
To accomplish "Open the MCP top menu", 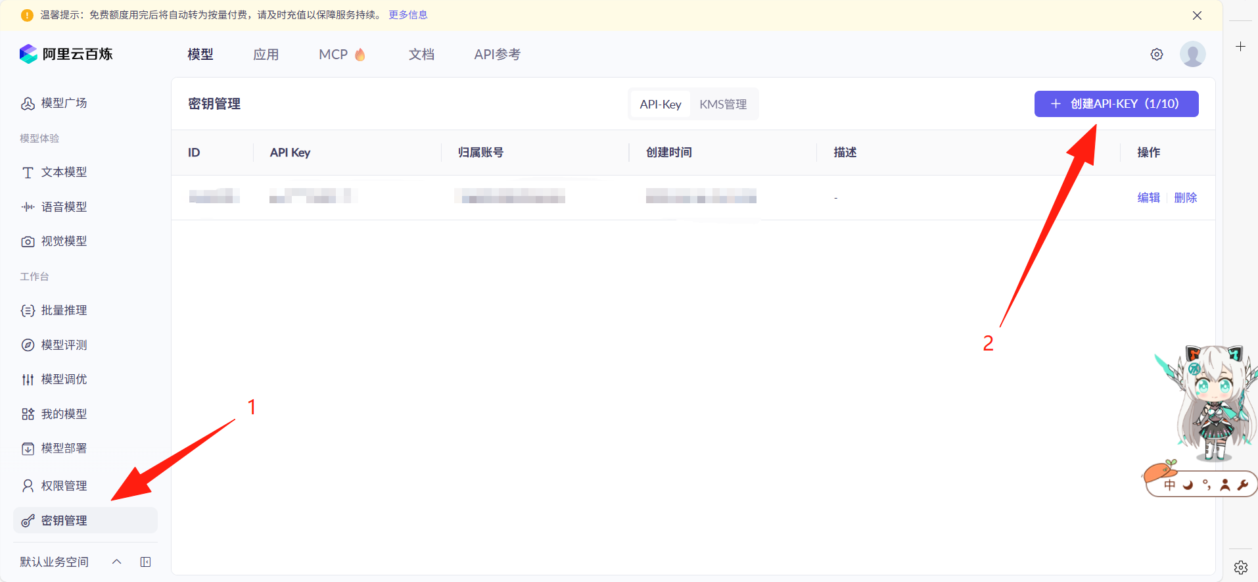I will (333, 55).
